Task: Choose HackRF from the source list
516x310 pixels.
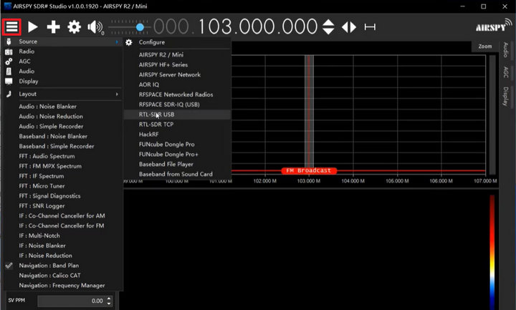Action: click(150, 134)
